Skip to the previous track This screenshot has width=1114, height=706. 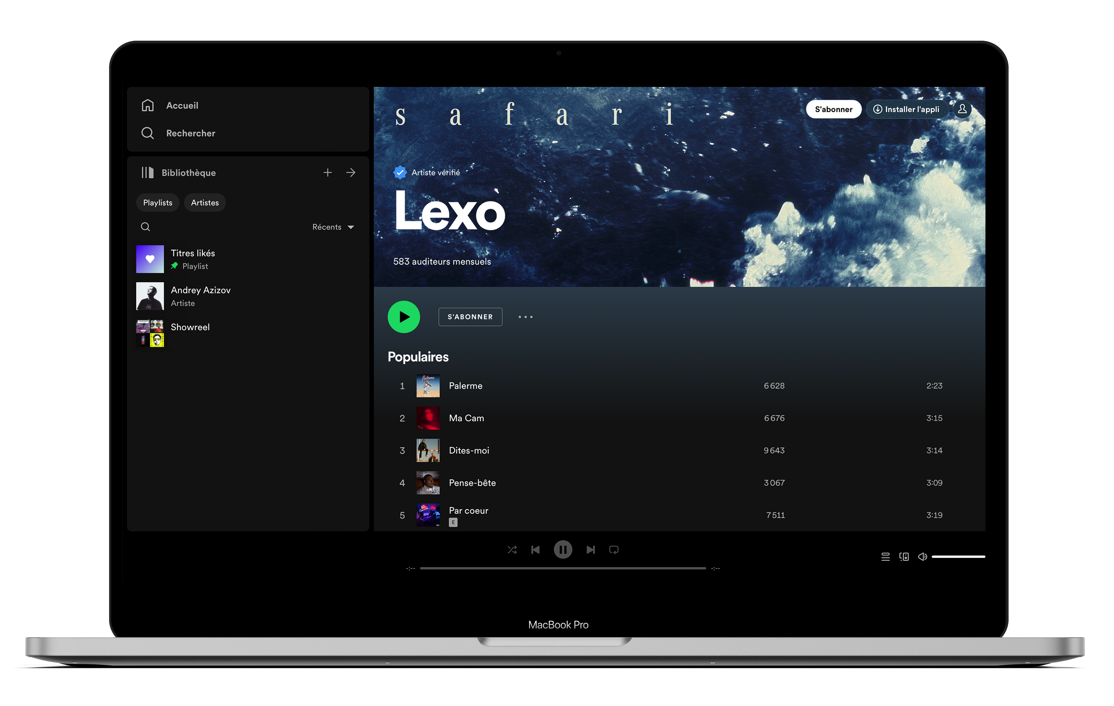pyautogui.click(x=535, y=550)
